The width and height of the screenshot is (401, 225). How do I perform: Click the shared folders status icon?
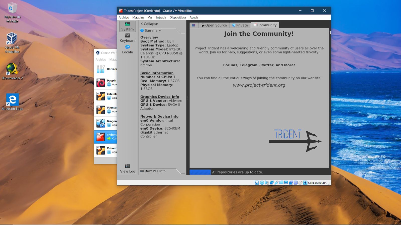click(x=281, y=182)
